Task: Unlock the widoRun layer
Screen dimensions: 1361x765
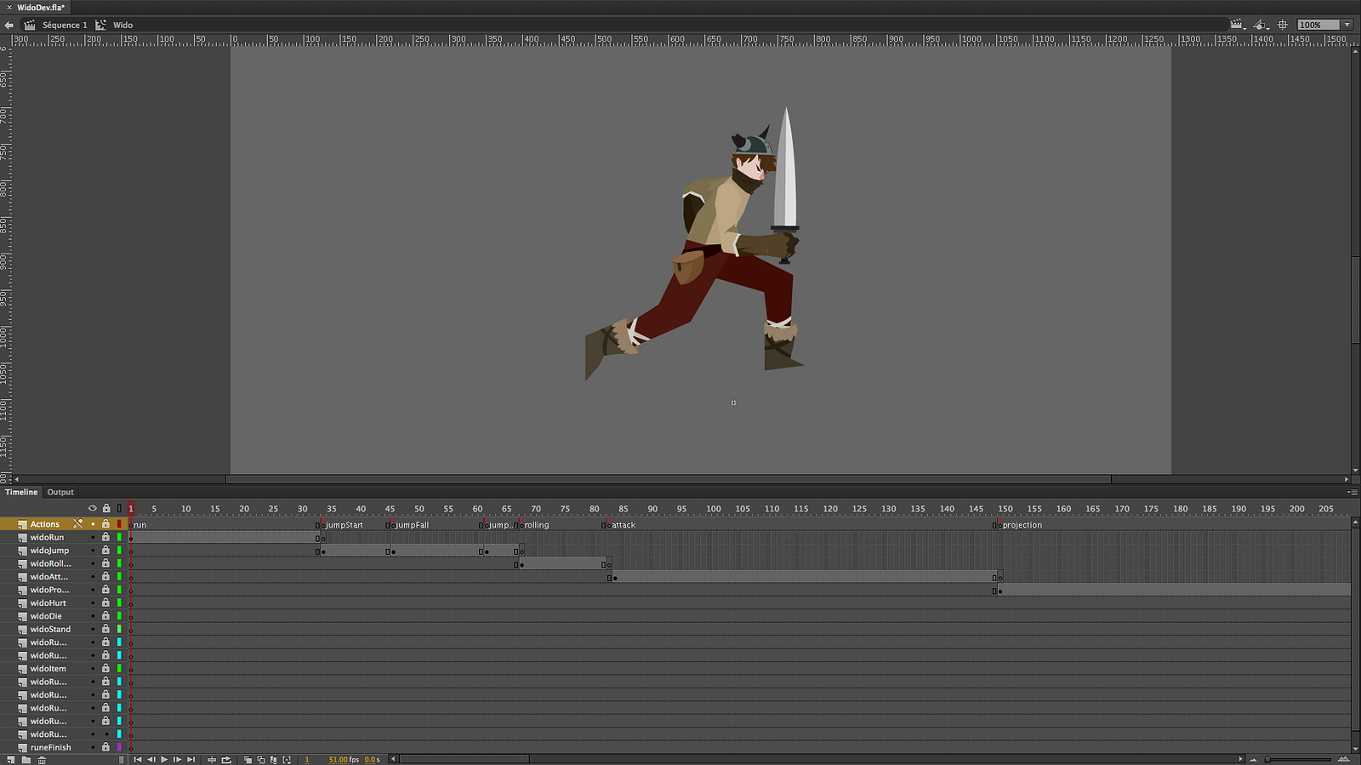Action: (x=105, y=537)
